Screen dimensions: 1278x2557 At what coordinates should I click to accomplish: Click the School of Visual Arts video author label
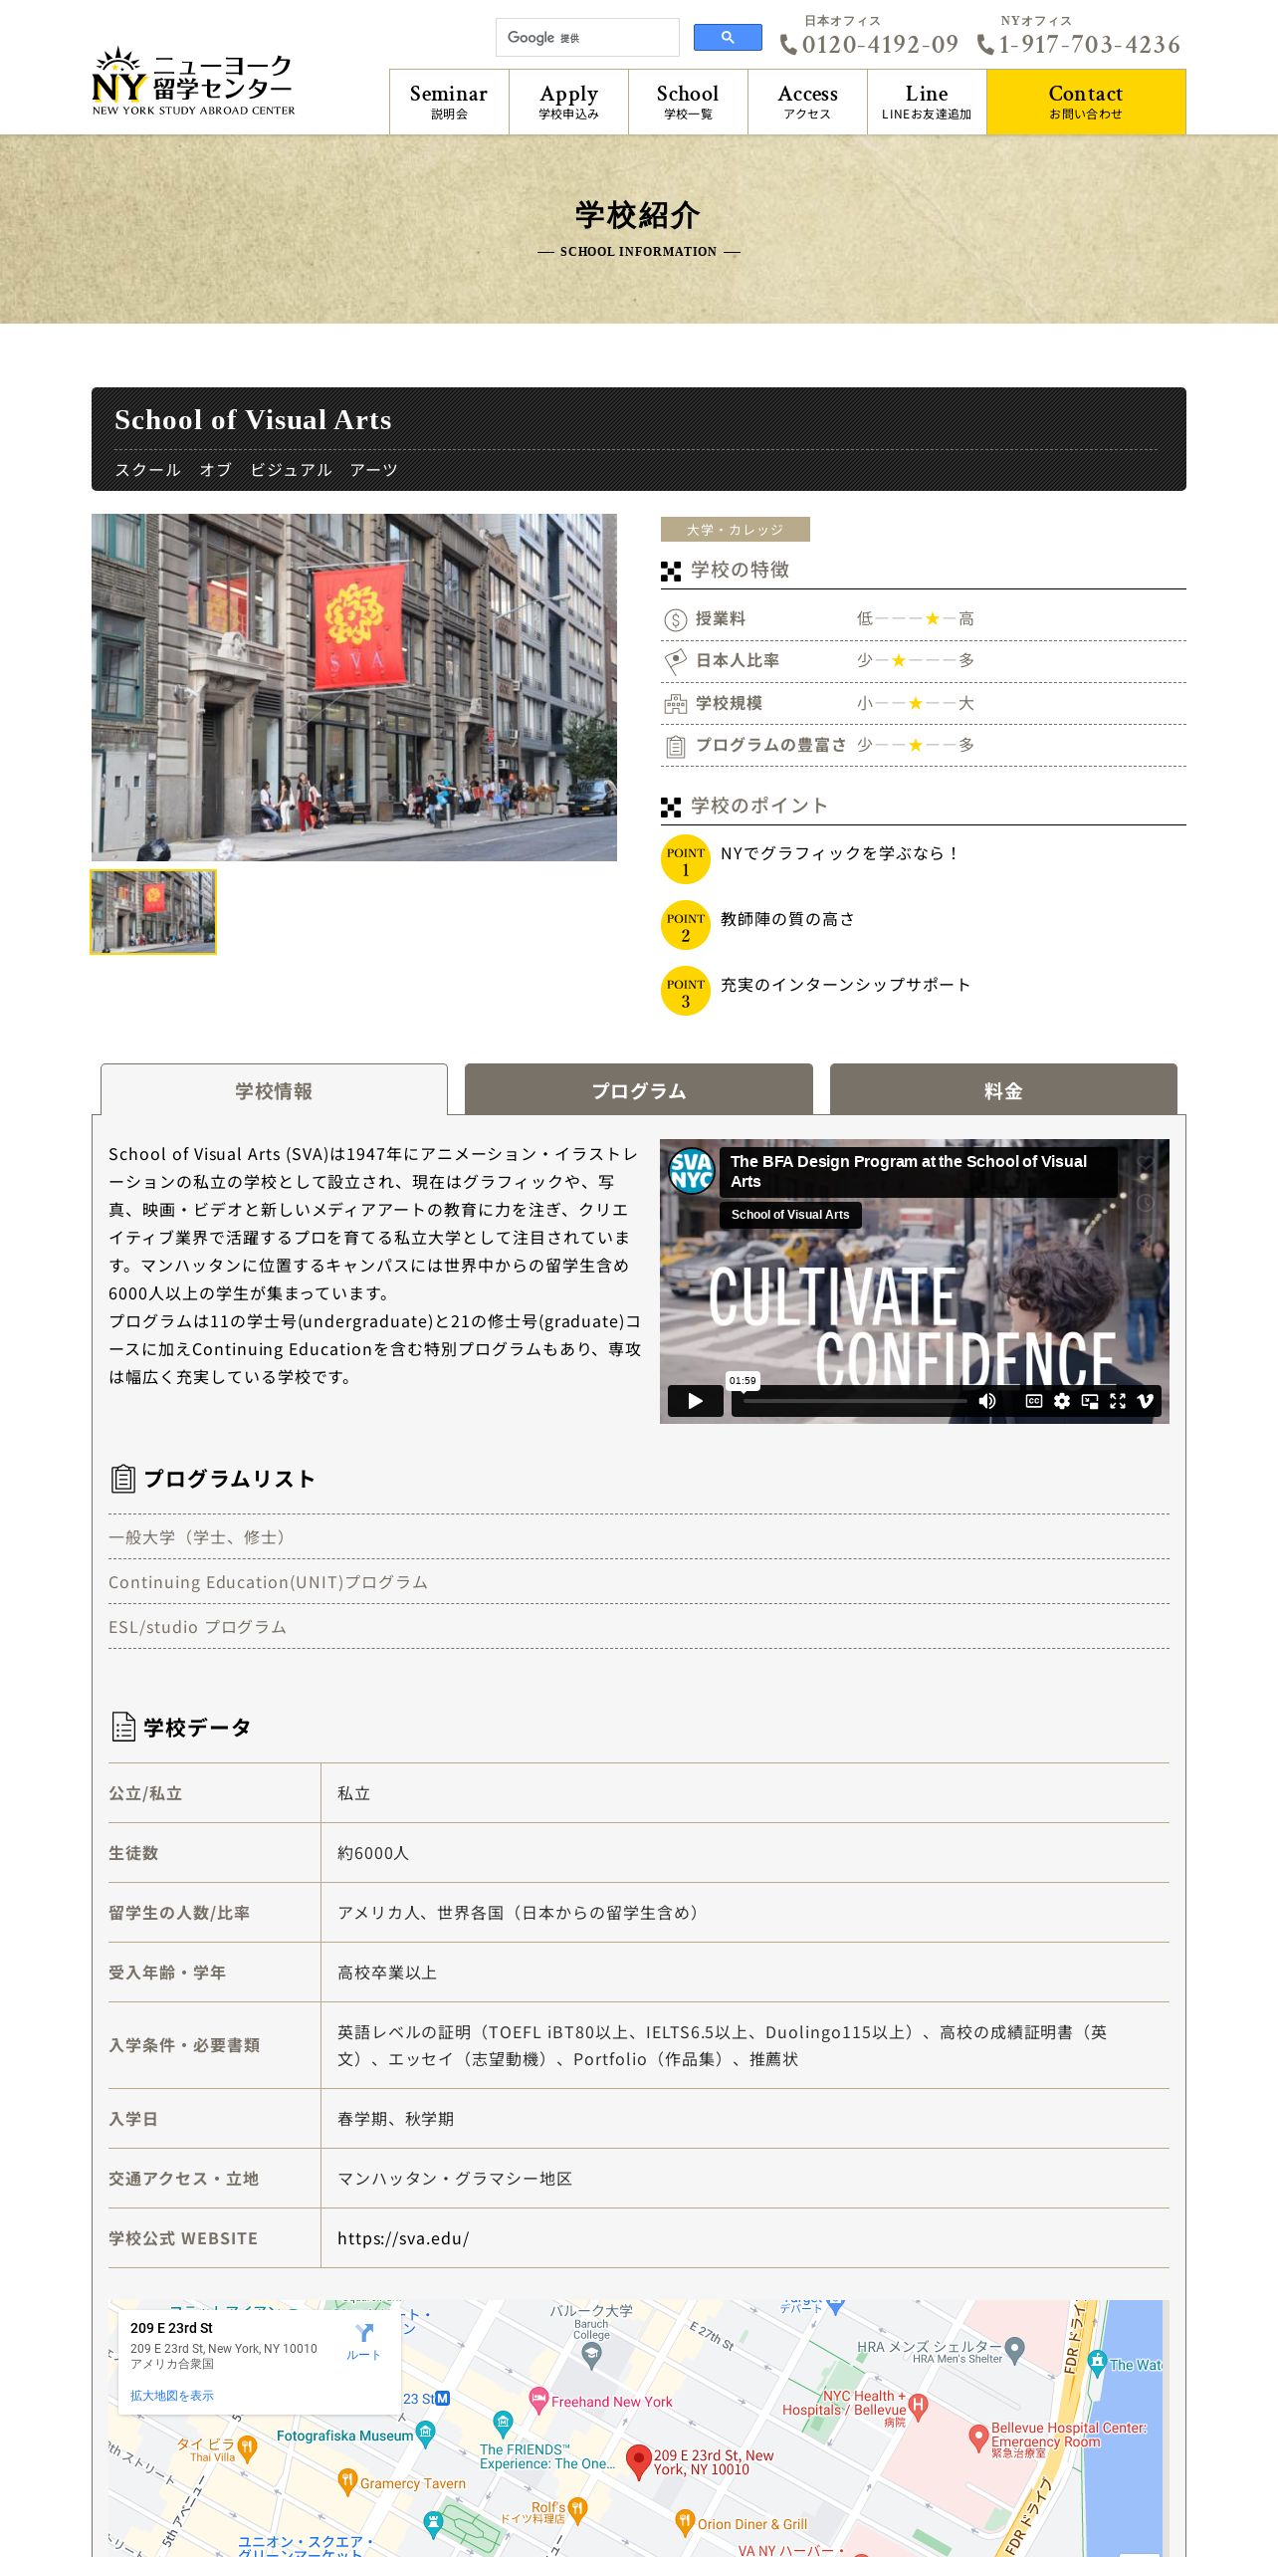coord(790,1215)
